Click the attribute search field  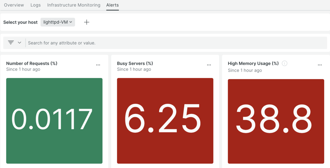(176, 43)
